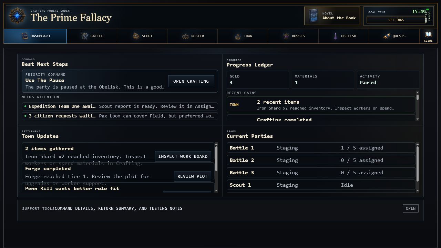441x248 pixels.
Task: Click the Roster group icon
Action: (x=185, y=36)
